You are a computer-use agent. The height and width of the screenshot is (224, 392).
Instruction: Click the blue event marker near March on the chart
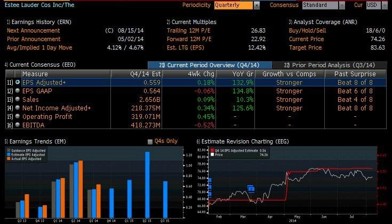pos(251,189)
